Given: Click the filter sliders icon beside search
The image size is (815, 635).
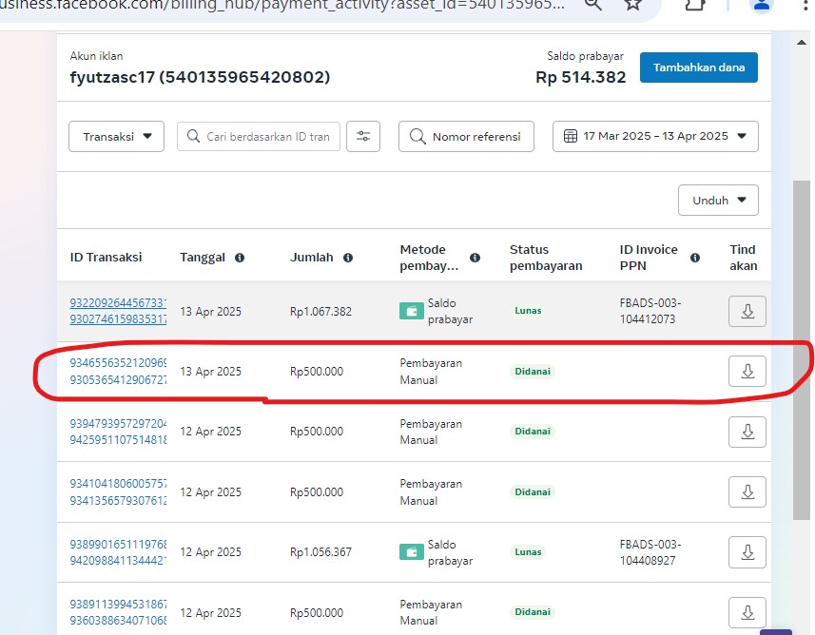Looking at the screenshot, I should 362,136.
